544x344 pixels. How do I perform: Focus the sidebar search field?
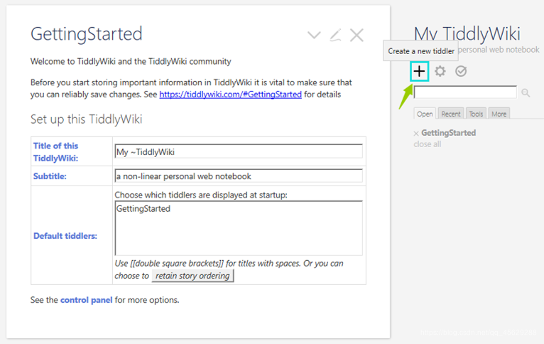coord(465,92)
